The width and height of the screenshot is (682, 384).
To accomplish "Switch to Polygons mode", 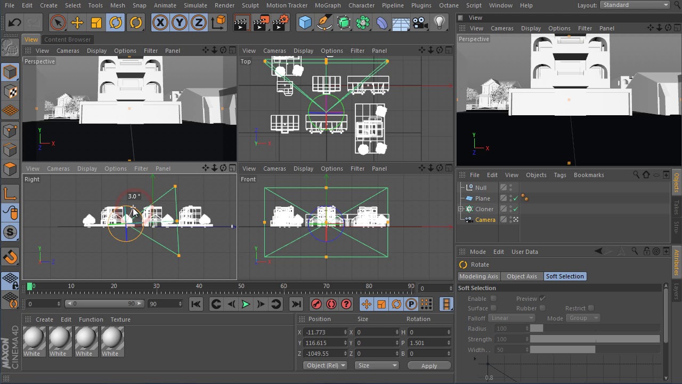I will point(10,169).
